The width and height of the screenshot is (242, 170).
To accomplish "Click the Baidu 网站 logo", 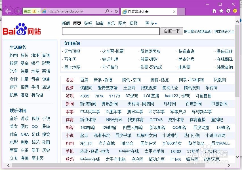I will [22, 29].
